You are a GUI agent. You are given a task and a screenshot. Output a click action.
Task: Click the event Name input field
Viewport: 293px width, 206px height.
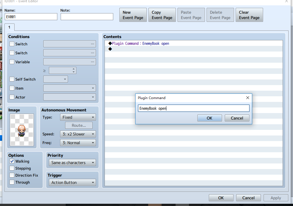31,17
